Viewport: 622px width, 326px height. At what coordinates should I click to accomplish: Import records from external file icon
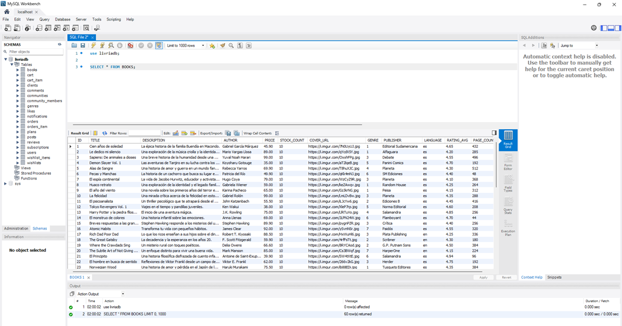[x=237, y=133]
